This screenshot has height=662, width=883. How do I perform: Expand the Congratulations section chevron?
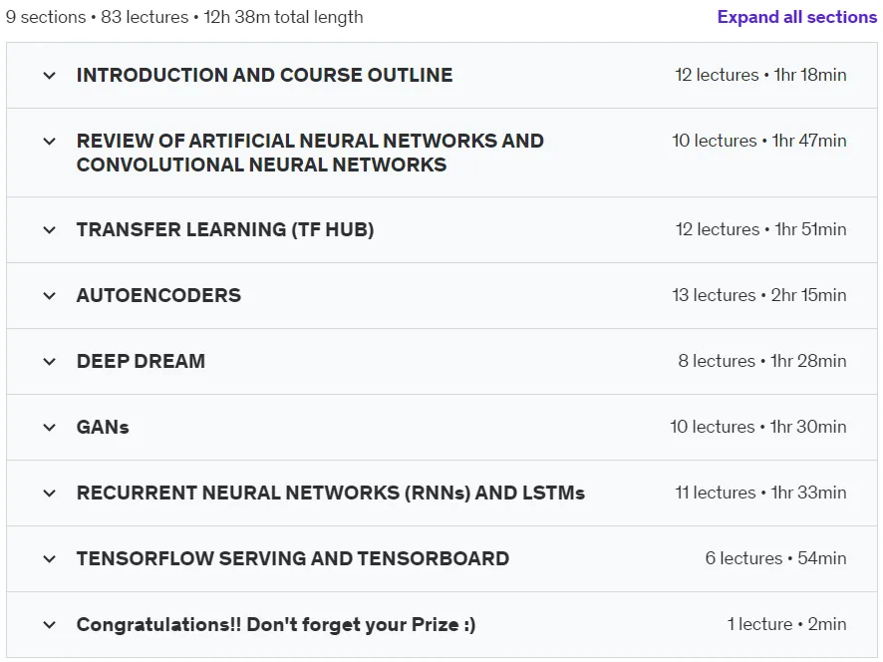(x=50, y=625)
